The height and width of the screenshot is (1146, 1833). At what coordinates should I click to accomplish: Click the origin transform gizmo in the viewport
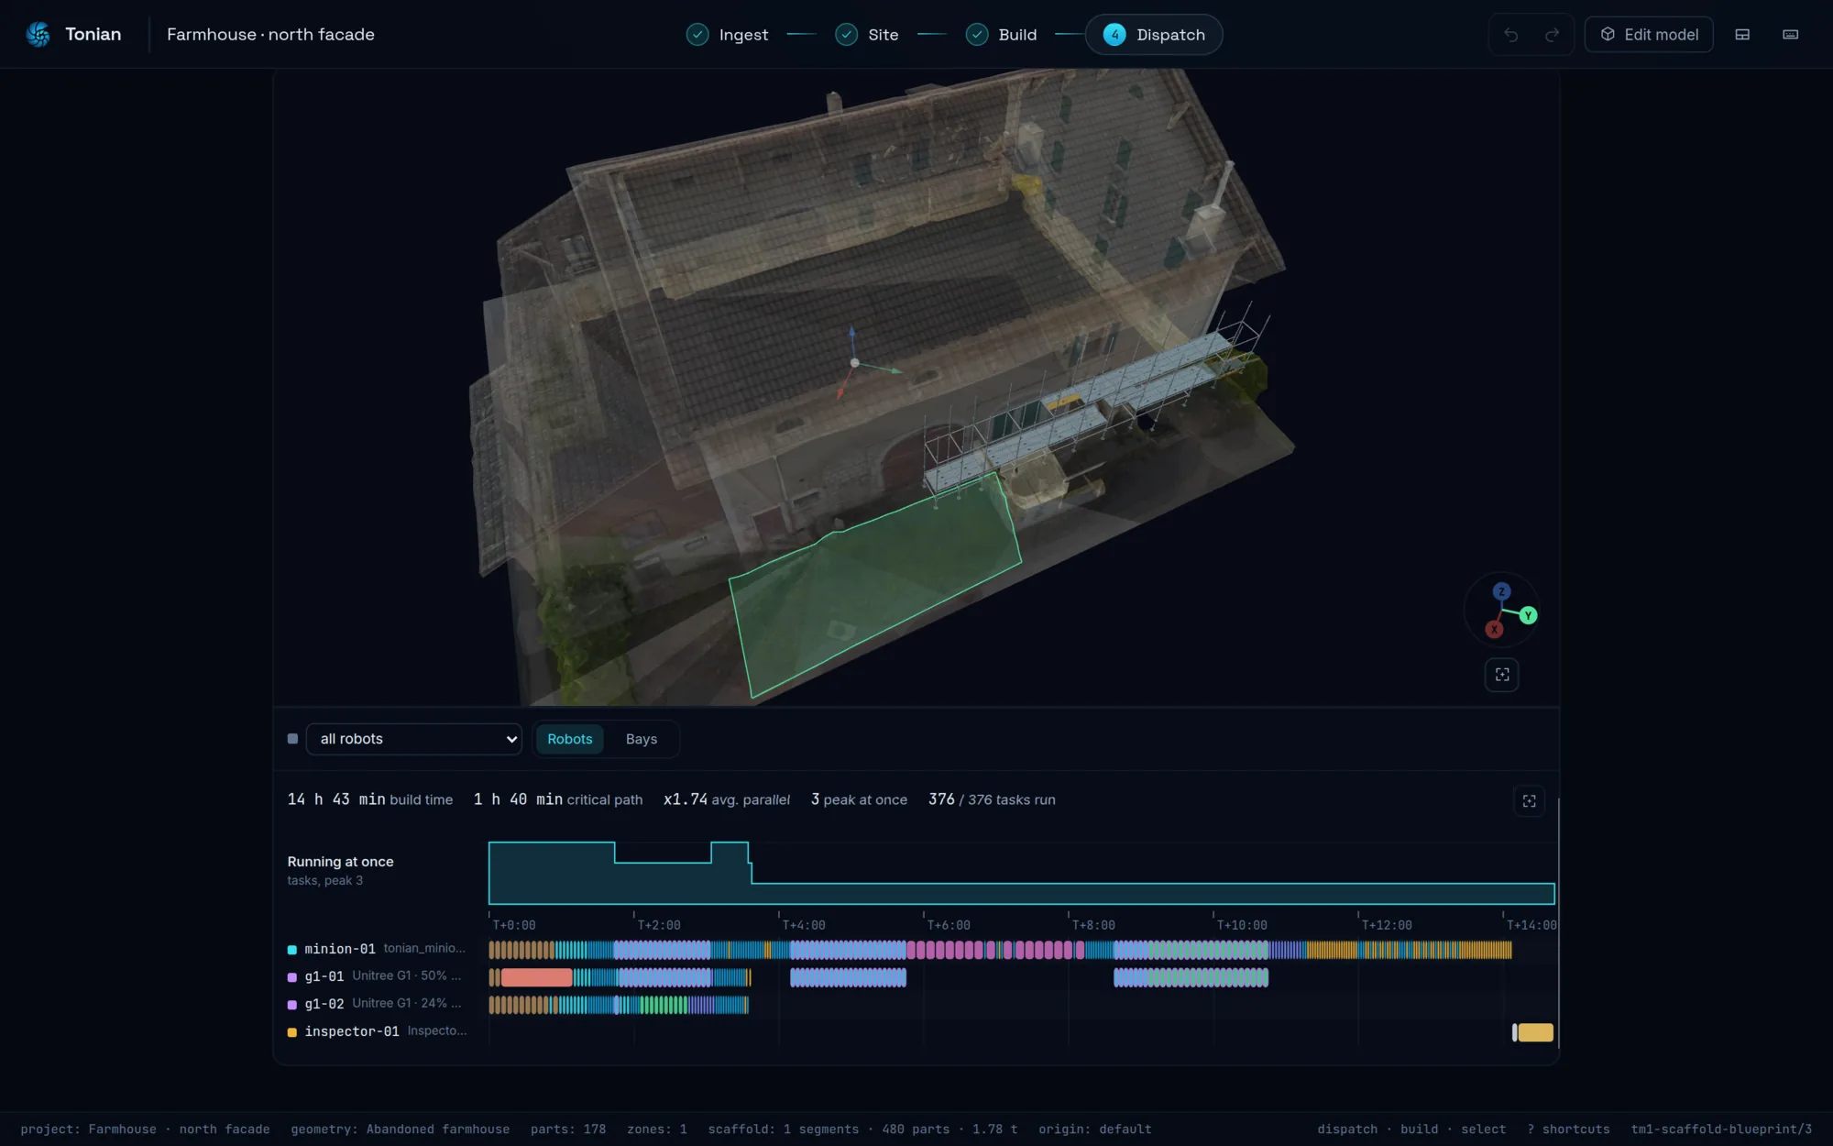click(x=854, y=363)
